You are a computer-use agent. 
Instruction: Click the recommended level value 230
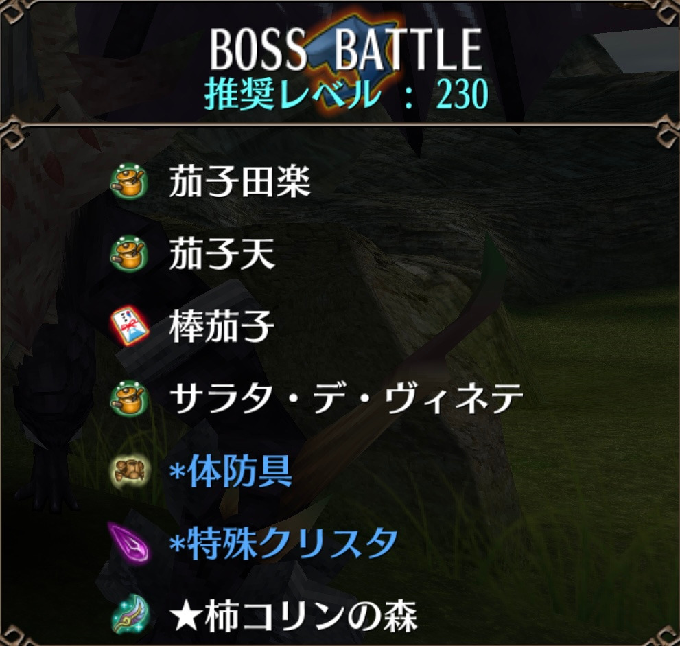[462, 94]
